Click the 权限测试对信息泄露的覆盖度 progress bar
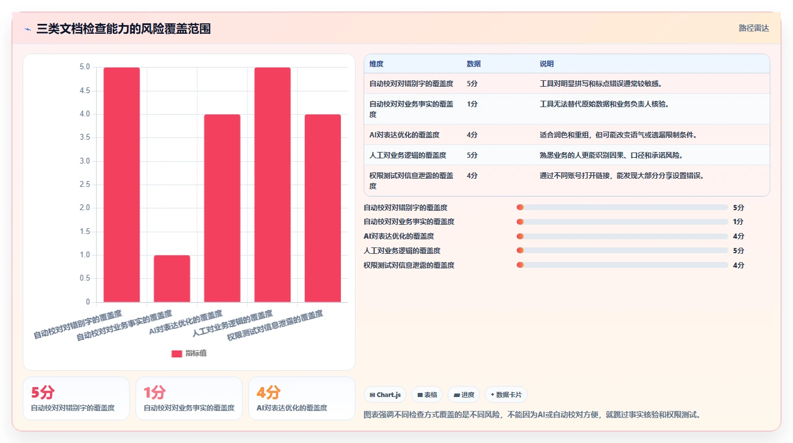This screenshot has width=793, height=443. click(622, 265)
